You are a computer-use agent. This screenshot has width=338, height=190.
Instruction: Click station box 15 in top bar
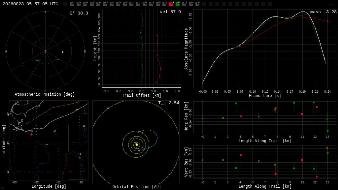[164, 4]
